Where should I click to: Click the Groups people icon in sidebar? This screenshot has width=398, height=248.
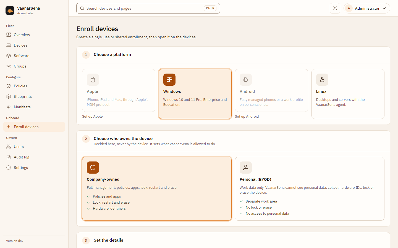coord(9,66)
